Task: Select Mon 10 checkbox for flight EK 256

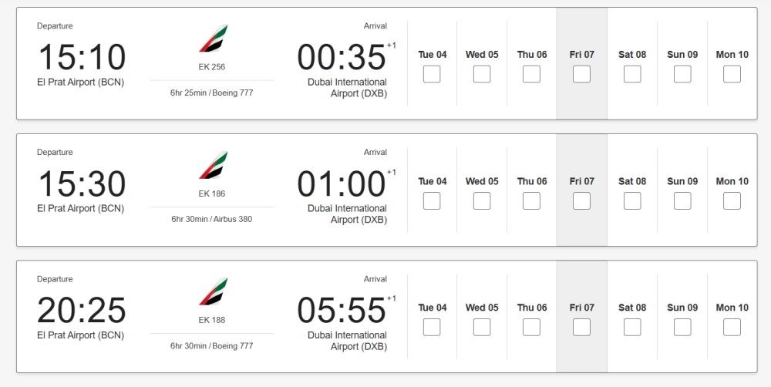Action: click(732, 74)
